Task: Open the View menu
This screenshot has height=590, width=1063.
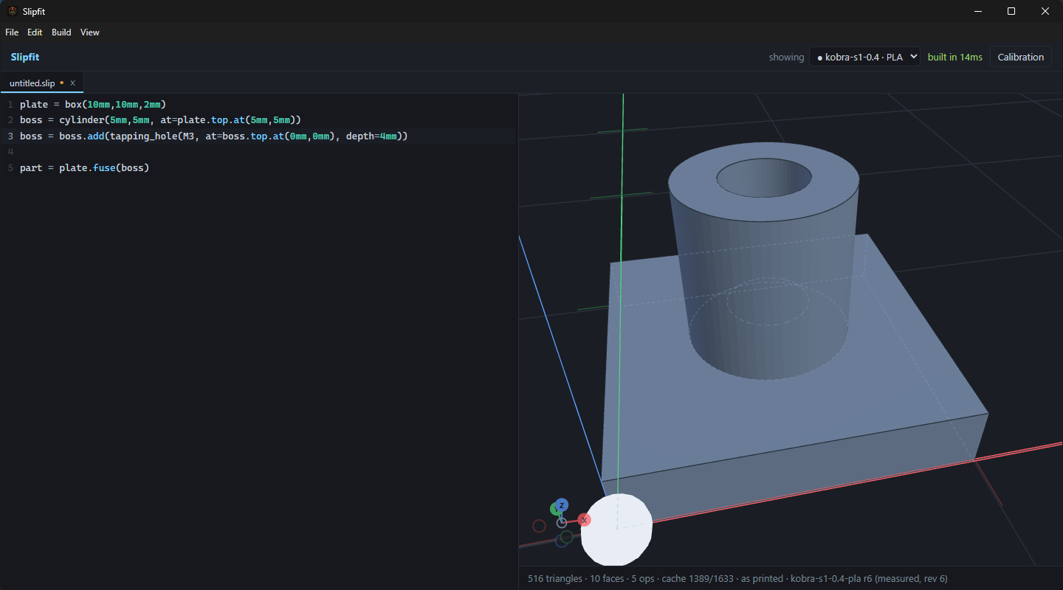Action: 90,32
